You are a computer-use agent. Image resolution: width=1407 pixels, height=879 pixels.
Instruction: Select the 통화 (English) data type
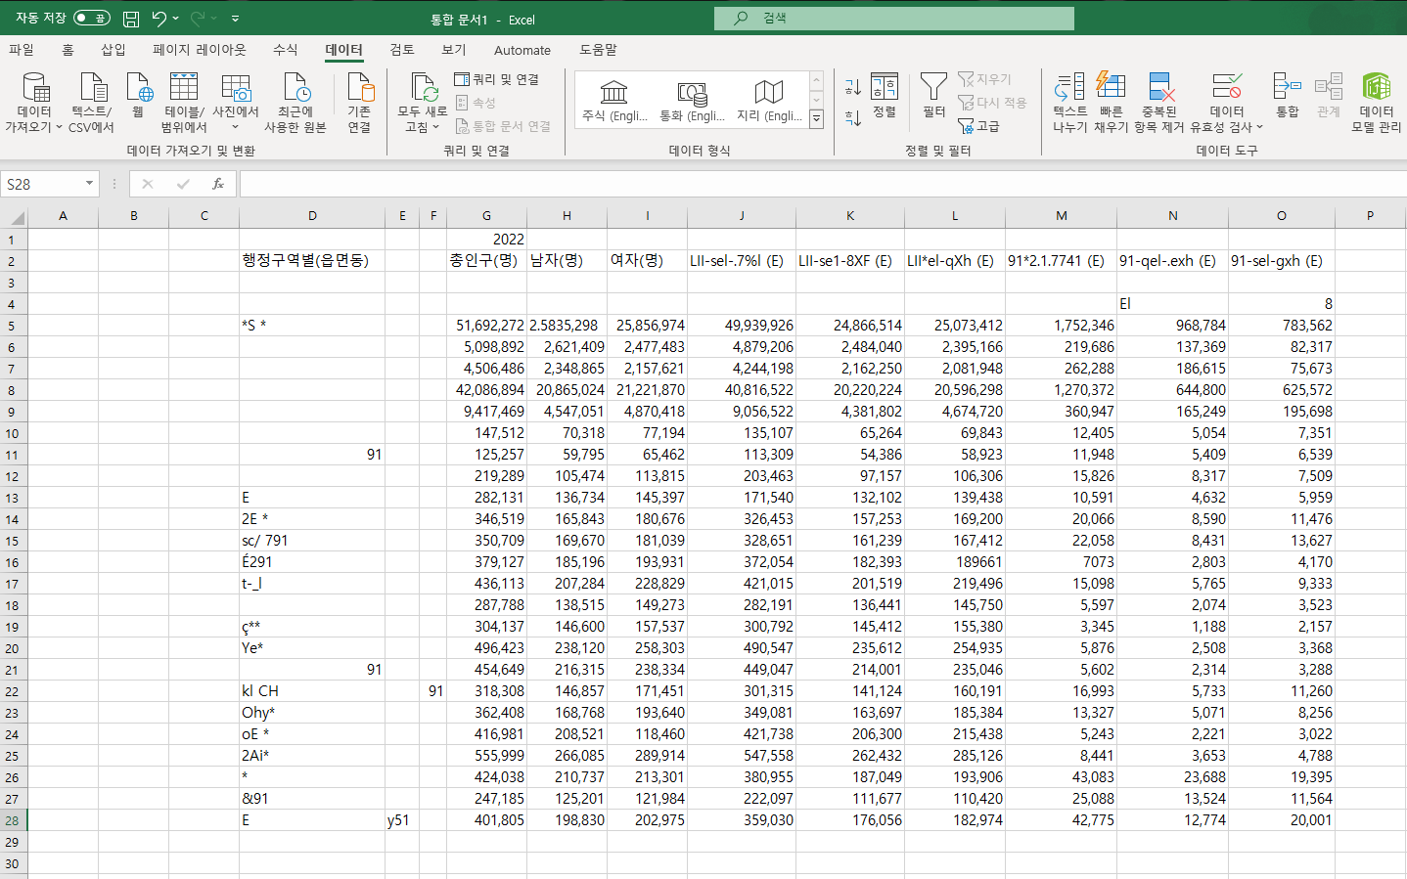click(x=692, y=101)
